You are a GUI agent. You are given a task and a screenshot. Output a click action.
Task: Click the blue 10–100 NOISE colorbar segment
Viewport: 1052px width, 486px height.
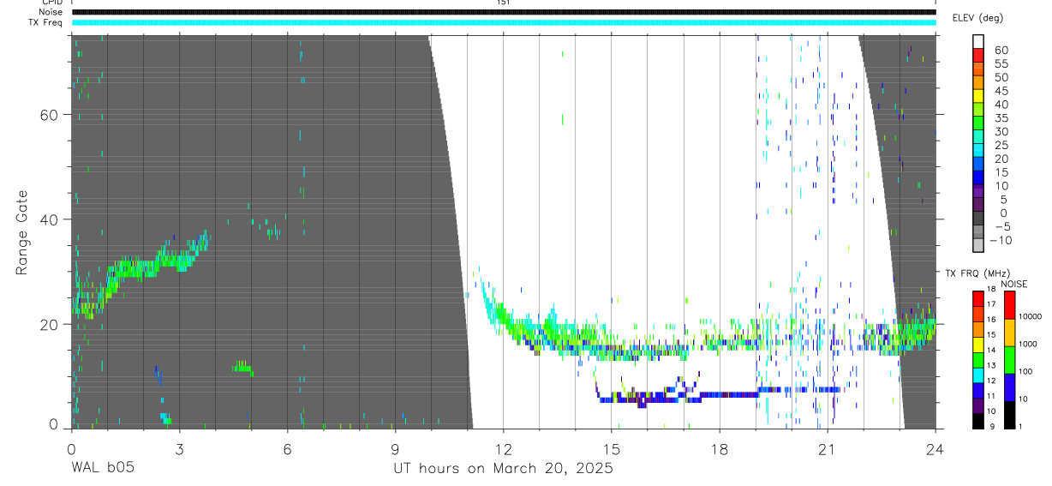click(x=1009, y=386)
